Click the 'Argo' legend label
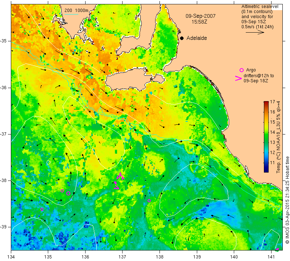 (x=251, y=70)
